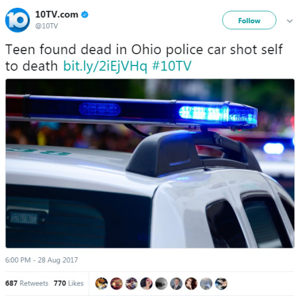Viewport: 298px width, 296px height.
Task: Open the last liker avatar in row
Action: click(x=221, y=283)
